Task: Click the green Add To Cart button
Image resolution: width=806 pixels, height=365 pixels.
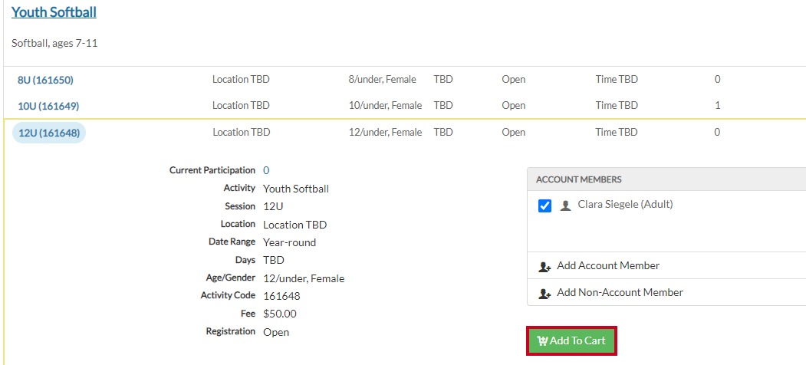Action: 571,340
